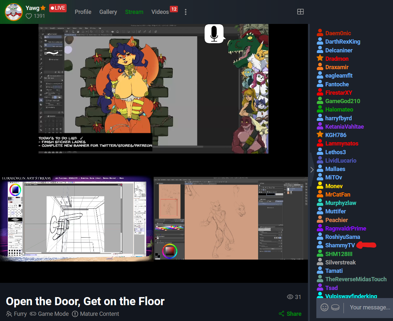
Task: Click user Fantoche in viewer list
Action: [x=337, y=84]
